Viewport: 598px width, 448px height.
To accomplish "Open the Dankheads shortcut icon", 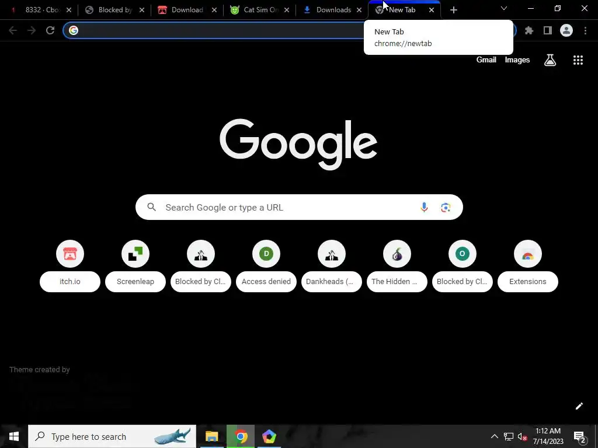I will coord(332,254).
